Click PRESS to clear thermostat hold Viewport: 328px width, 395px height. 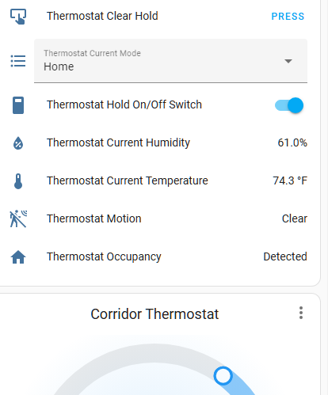tap(288, 17)
